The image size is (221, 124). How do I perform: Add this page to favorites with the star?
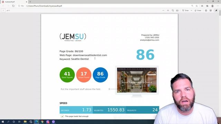click(x=196, y=6)
